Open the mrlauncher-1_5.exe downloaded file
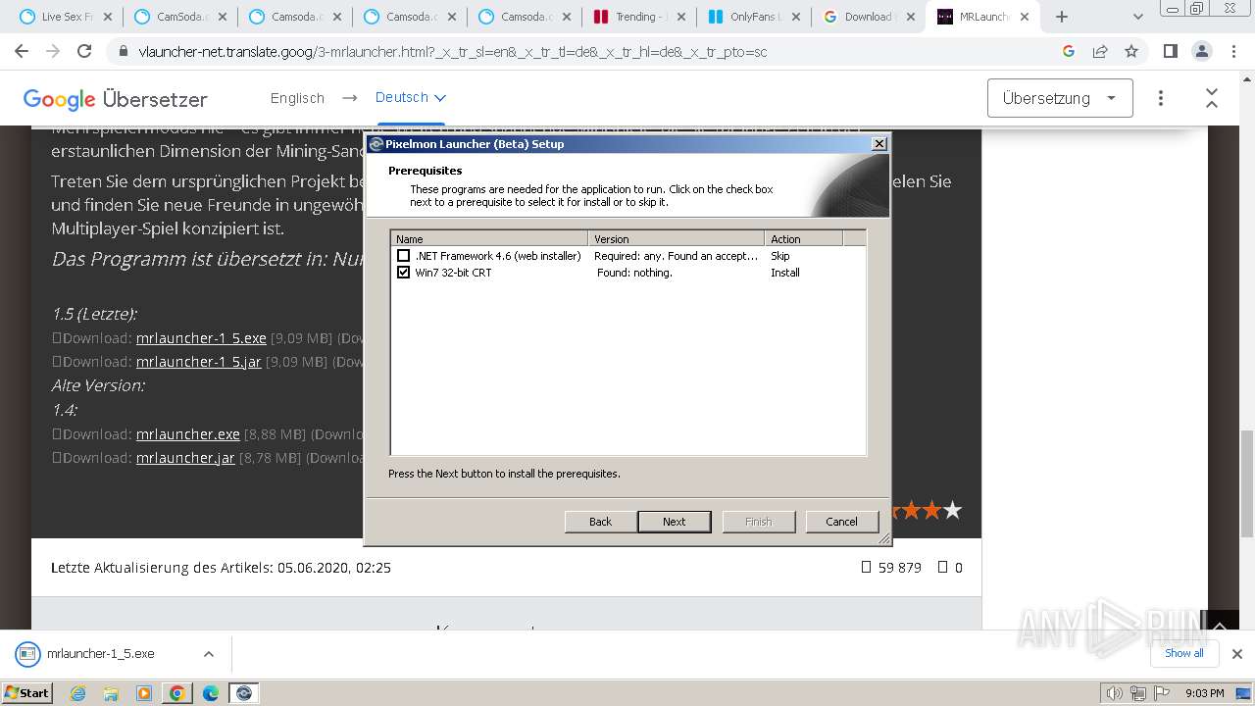Image resolution: width=1255 pixels, height=706 pixels. pos(100,654)
